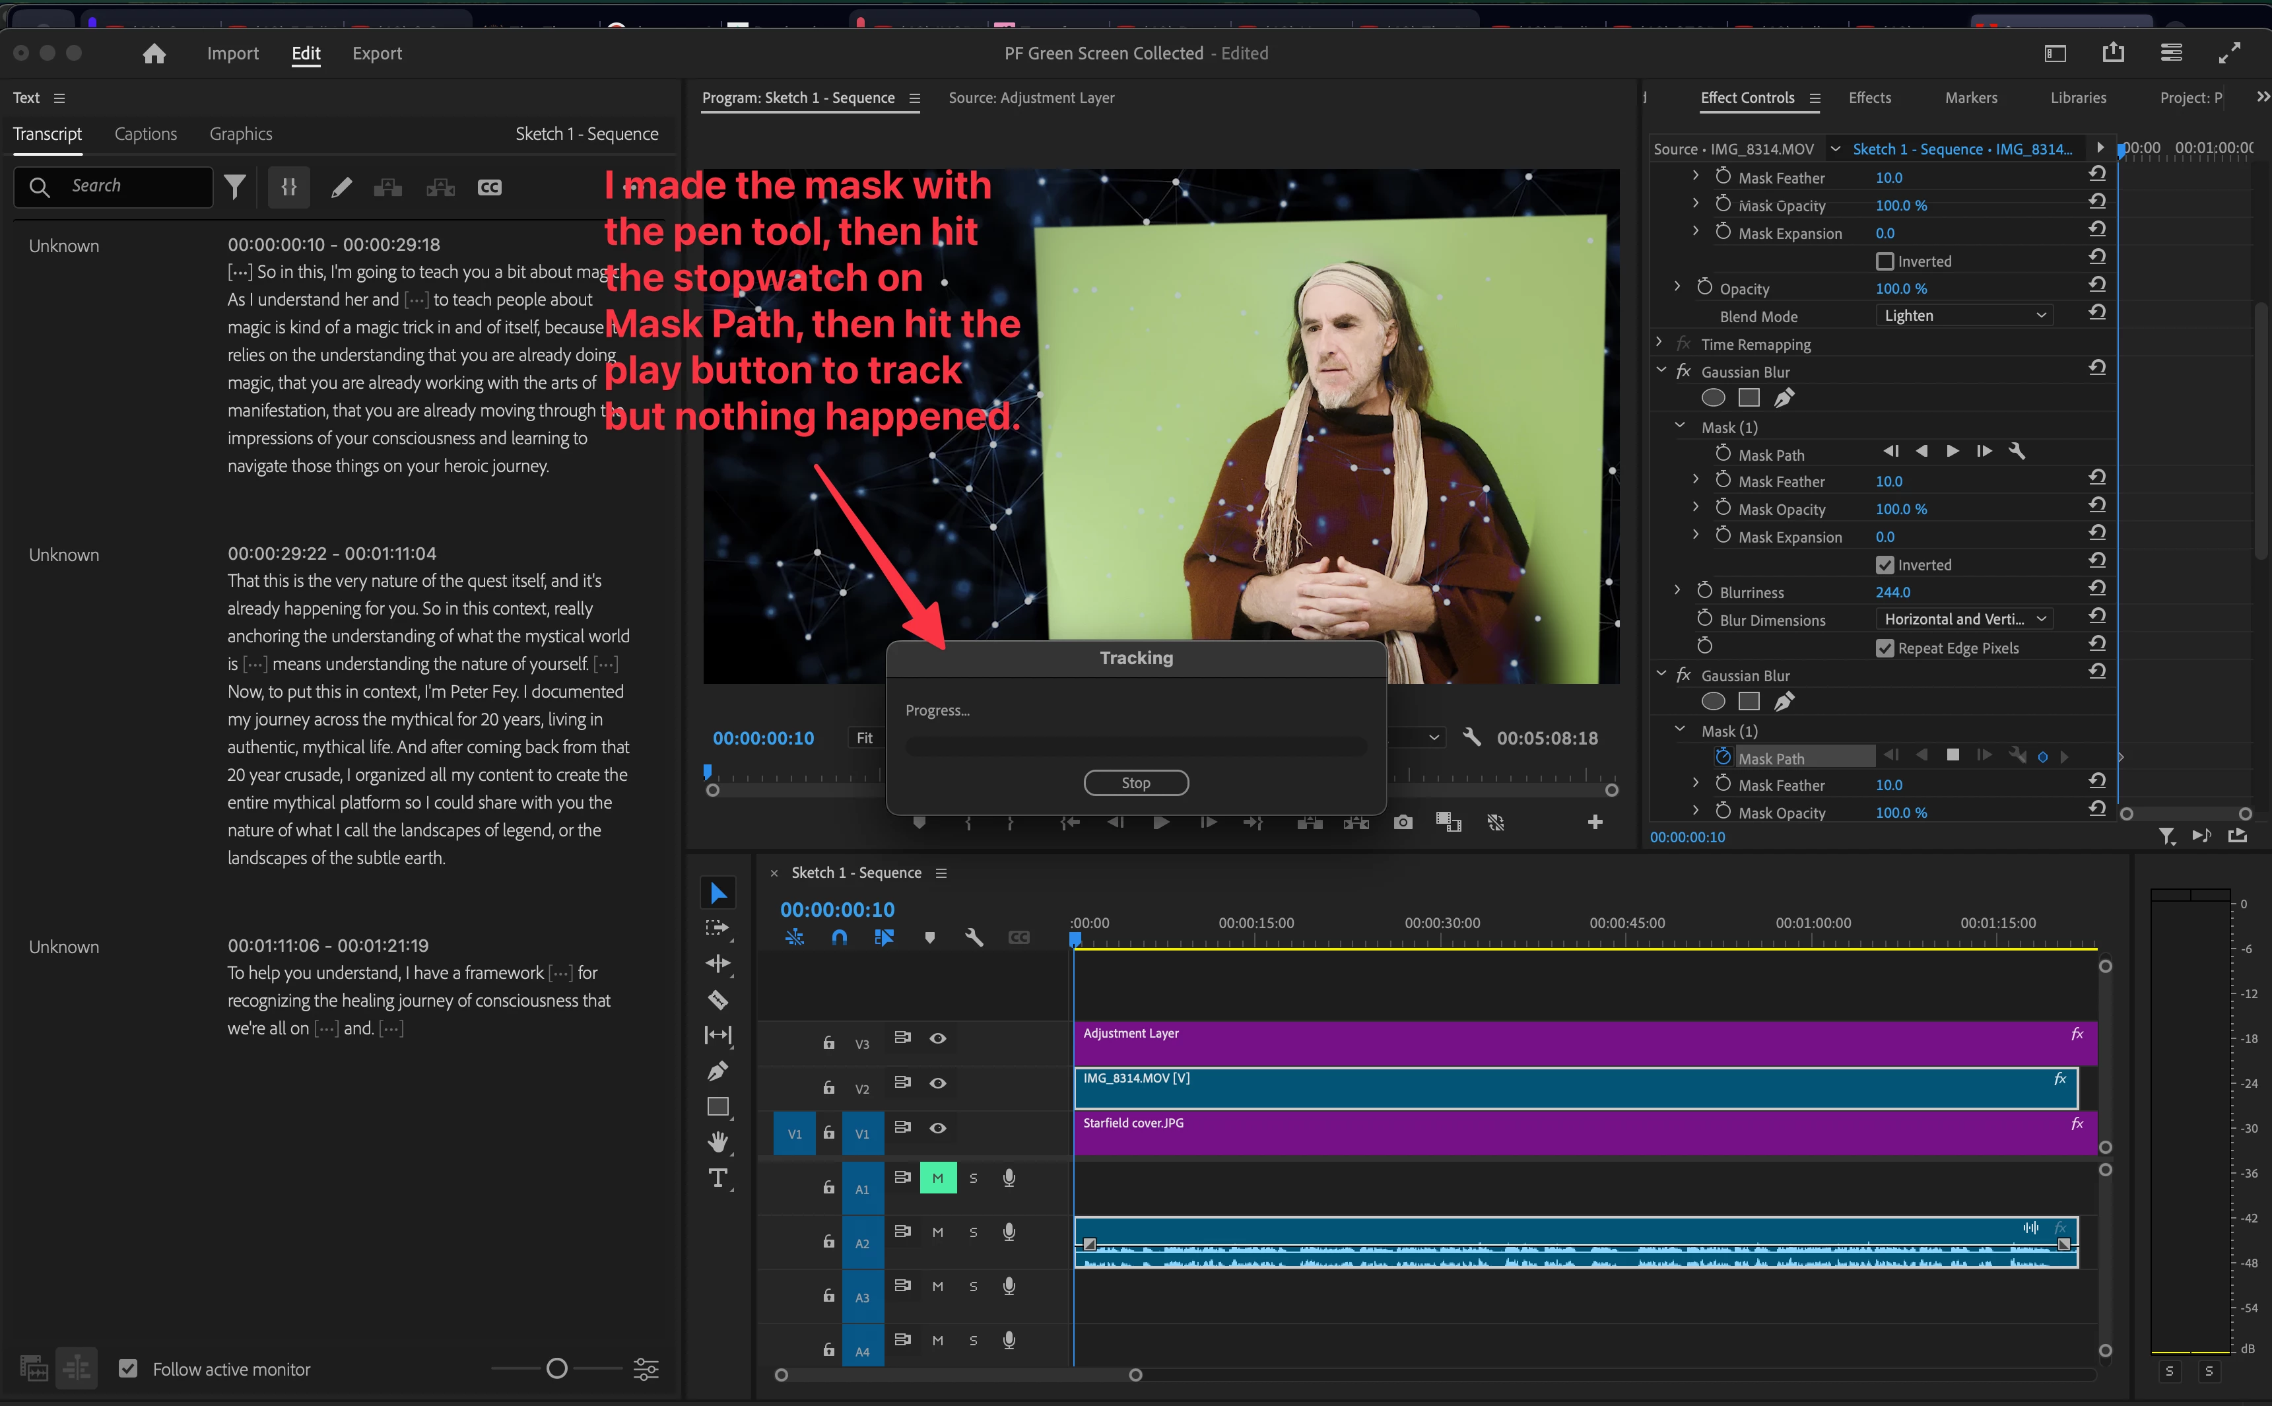Viewport: 2272px width, 1406px height.
Task: Click the free draw bezier pen mask icon under first Gaussian Blur
Action: pos(1784,398)
